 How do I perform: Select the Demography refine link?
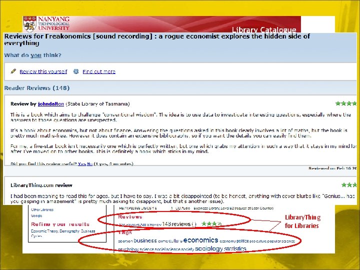69,231
